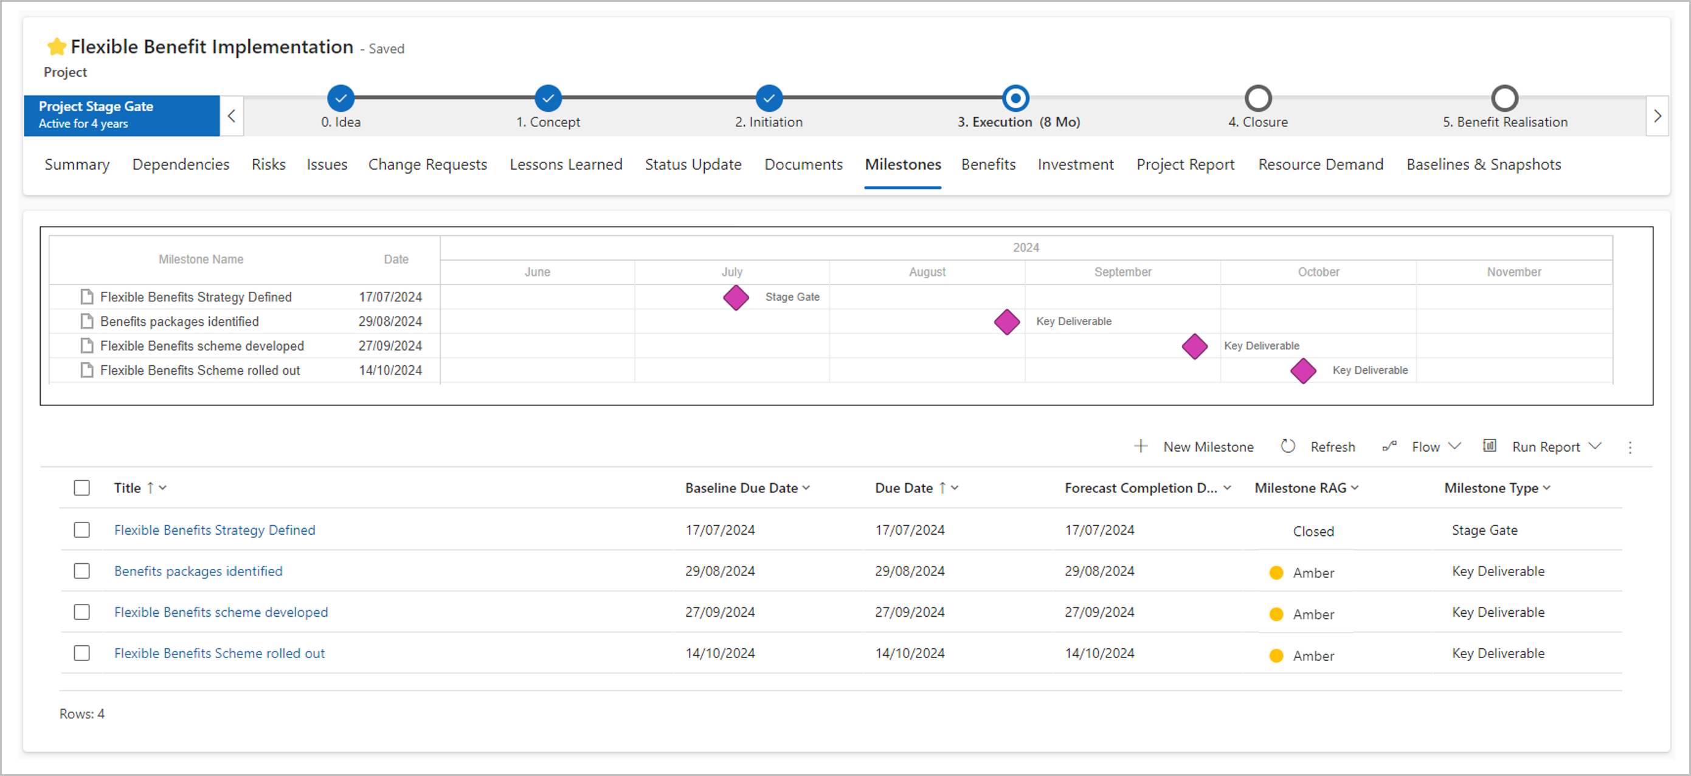Open Benefits packages identified milestone link
The height and width of the screenshot is (776, 1691).
click(198, 570)
